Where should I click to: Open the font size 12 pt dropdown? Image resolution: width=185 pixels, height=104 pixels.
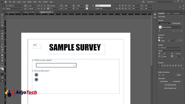pyautogui.click(x=35, y=6)
